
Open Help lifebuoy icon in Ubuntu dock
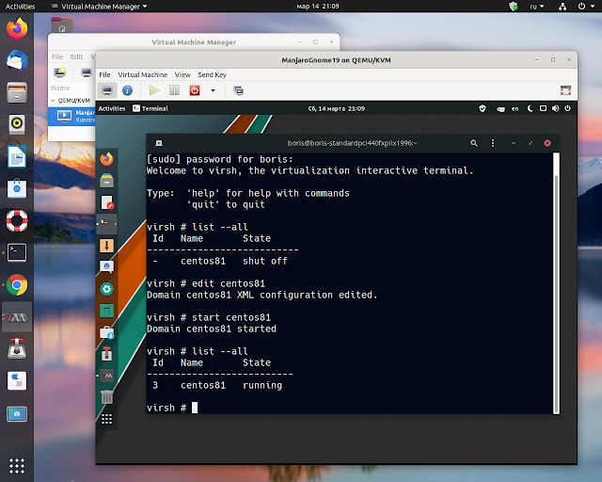[17, 220]
